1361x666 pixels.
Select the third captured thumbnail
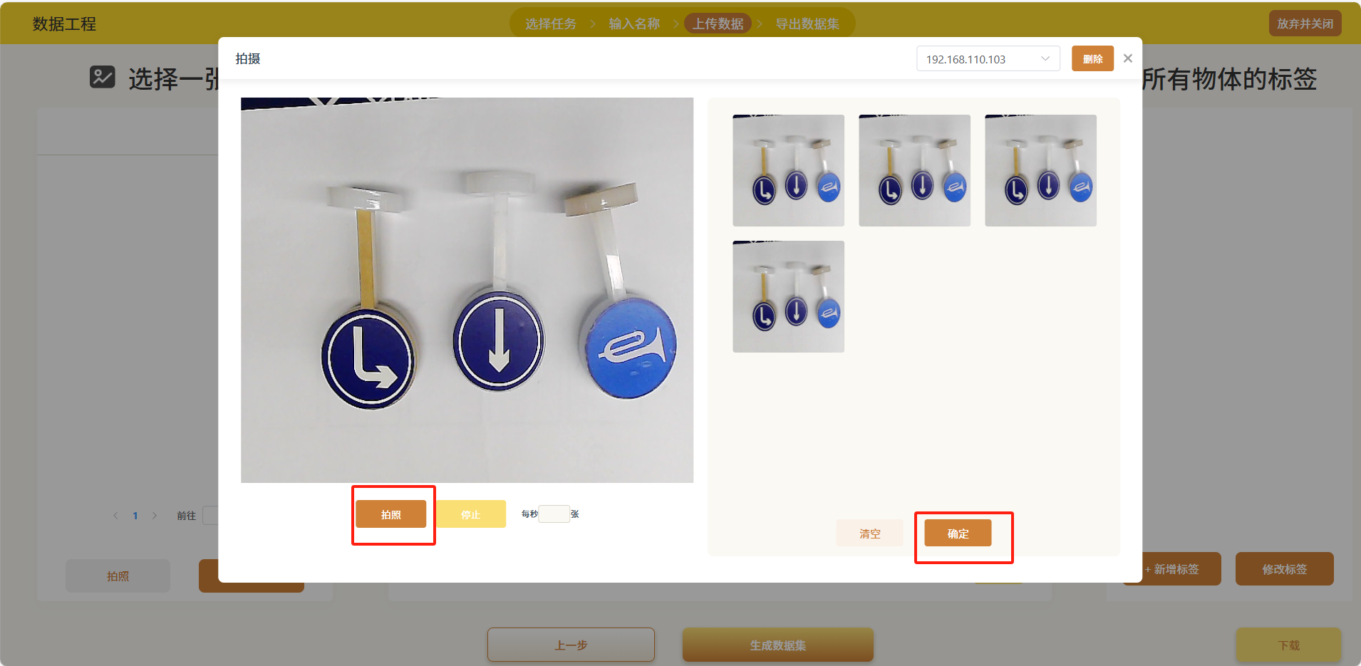pyautogui.click(x=1040, y=170)
